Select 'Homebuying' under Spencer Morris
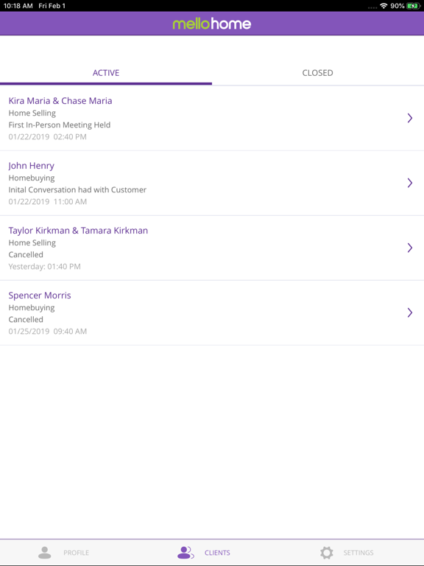Viewport: 424px width, 566px height. pos(32,307)
